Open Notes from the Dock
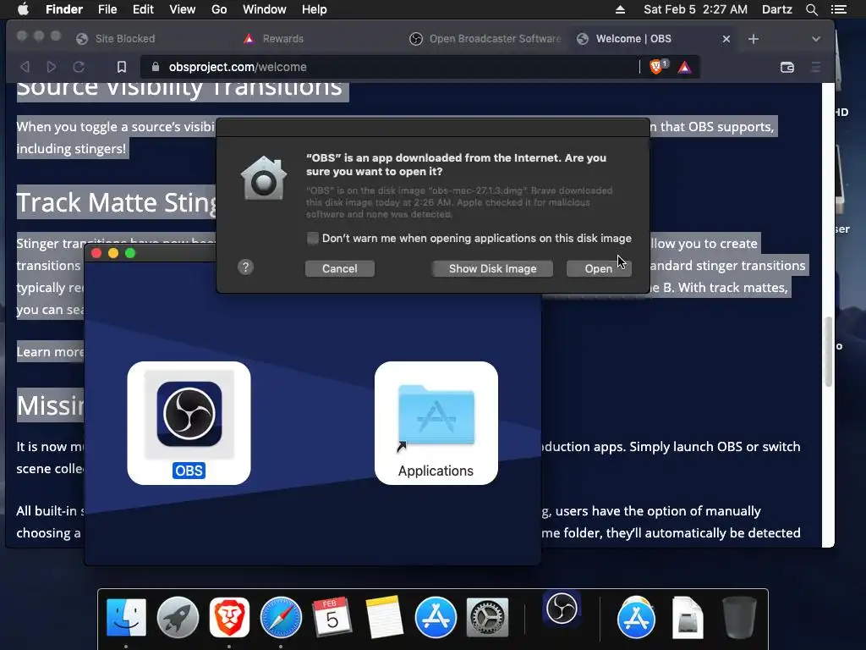Image resolution: width=866 pixels, height=650 pixels. (384, 617)
